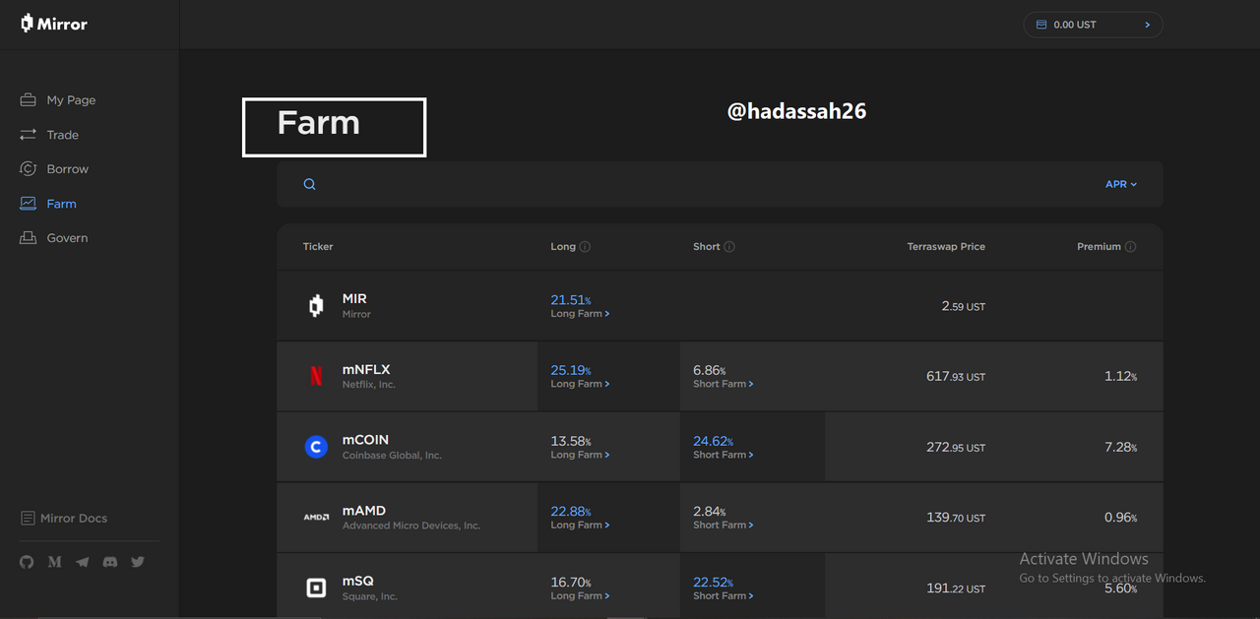Open the Discord icon link
Image resolution: width=1260 pixels, height=619 pixels.
click(110, 562)
